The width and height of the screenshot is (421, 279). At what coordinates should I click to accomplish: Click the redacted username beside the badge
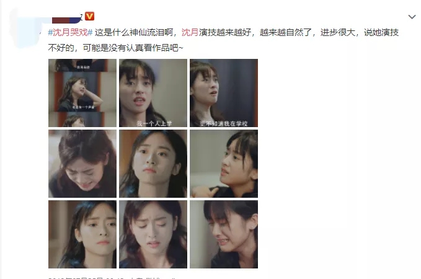(x=67, y=20)
